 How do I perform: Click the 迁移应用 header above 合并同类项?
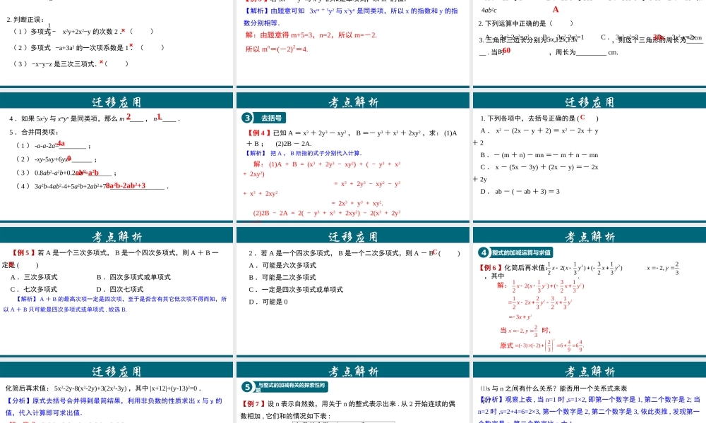pos(116,102)
